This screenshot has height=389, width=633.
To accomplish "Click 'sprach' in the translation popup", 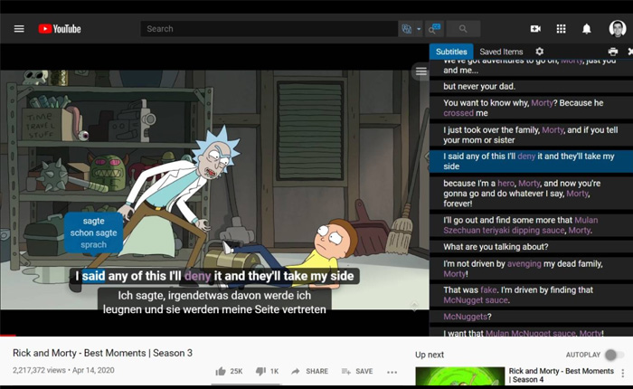I will click(x=94, y=244).
